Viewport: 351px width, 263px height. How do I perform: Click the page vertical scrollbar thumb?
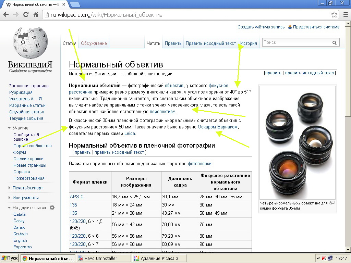[x=348, y=72]
